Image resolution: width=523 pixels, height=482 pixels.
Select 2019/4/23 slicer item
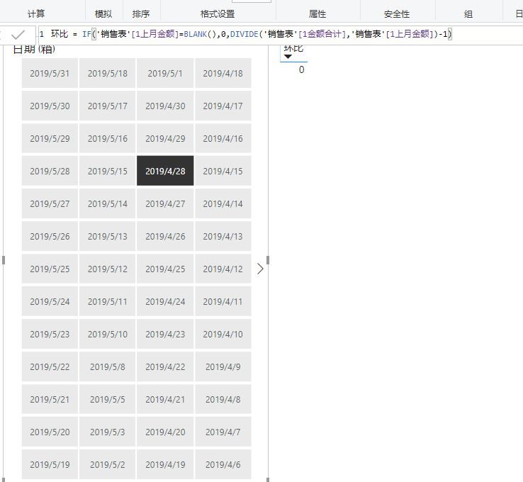tap(165, 334)
